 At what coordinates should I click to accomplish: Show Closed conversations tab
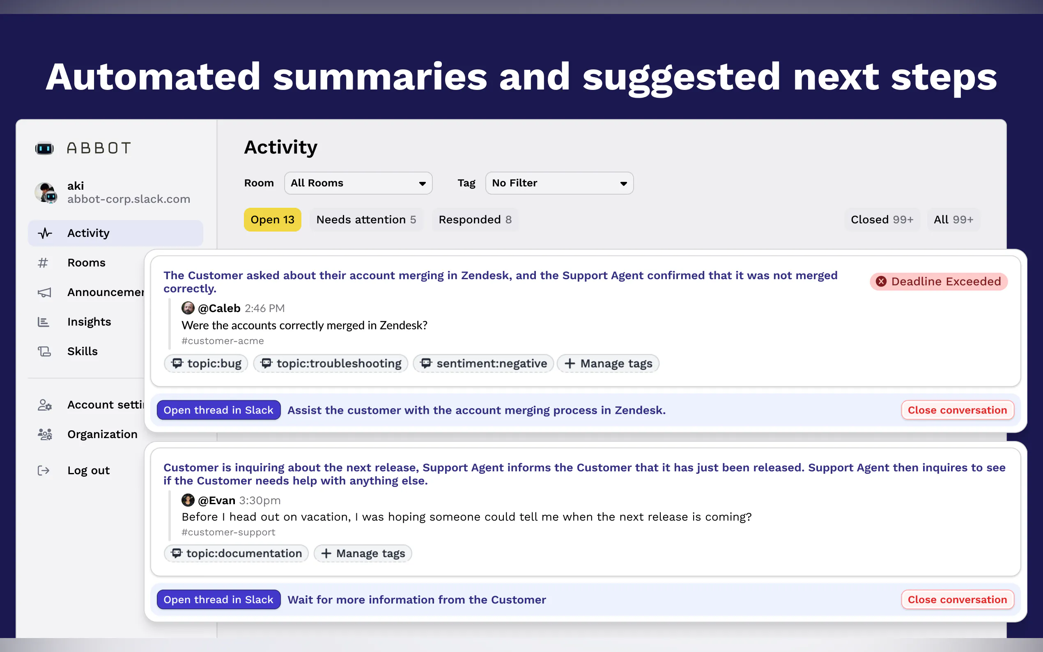click(x=881, y=220)
